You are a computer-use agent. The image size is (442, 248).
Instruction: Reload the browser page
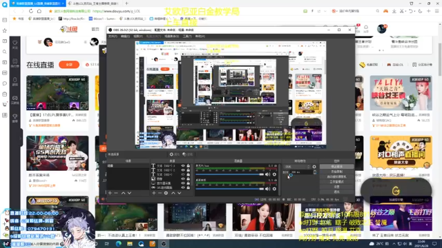(30, 11)
